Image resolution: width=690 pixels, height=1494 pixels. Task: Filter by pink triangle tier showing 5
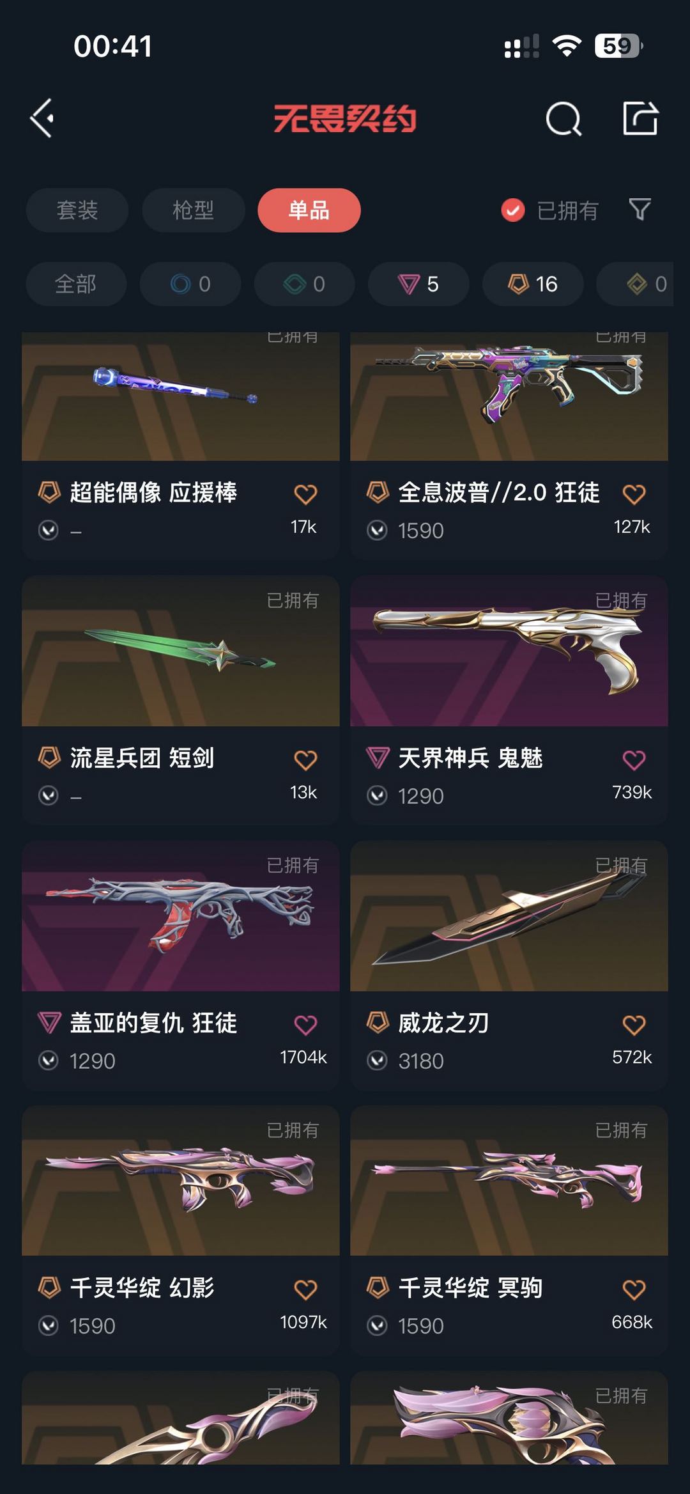click(x=418, y=284)
